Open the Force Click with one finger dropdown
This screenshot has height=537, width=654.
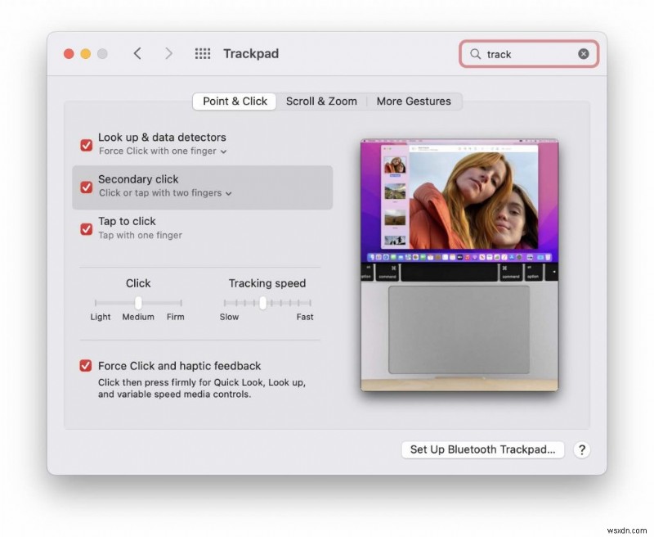(224, 151)
